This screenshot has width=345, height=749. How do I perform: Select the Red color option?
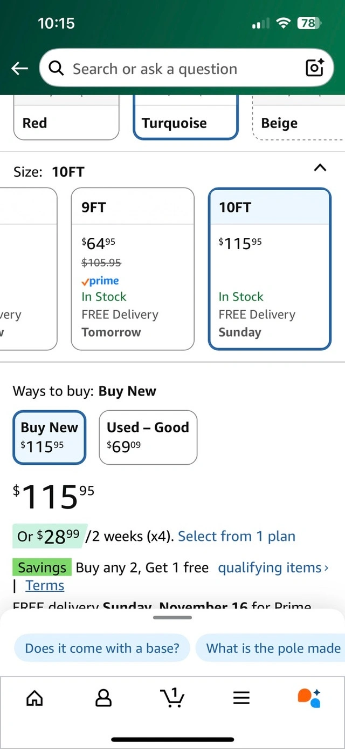point(66,123)
